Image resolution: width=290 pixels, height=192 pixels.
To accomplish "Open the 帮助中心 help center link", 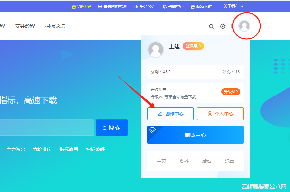I will pos(173,7).
